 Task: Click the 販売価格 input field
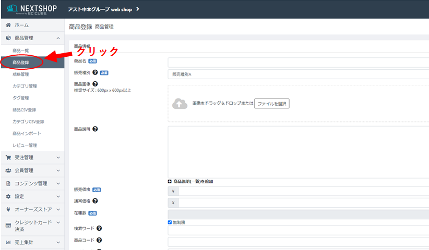pyautogui.click(x=303, y=191)
